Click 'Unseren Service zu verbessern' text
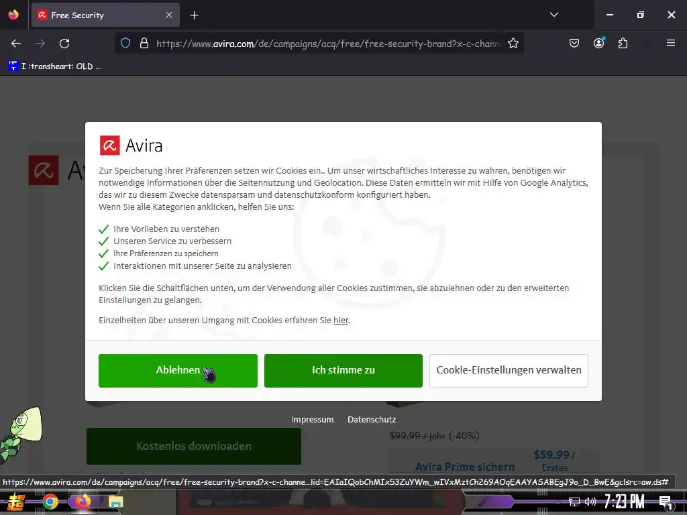Viewport: 687px width, 515px height. pos(172,241)
